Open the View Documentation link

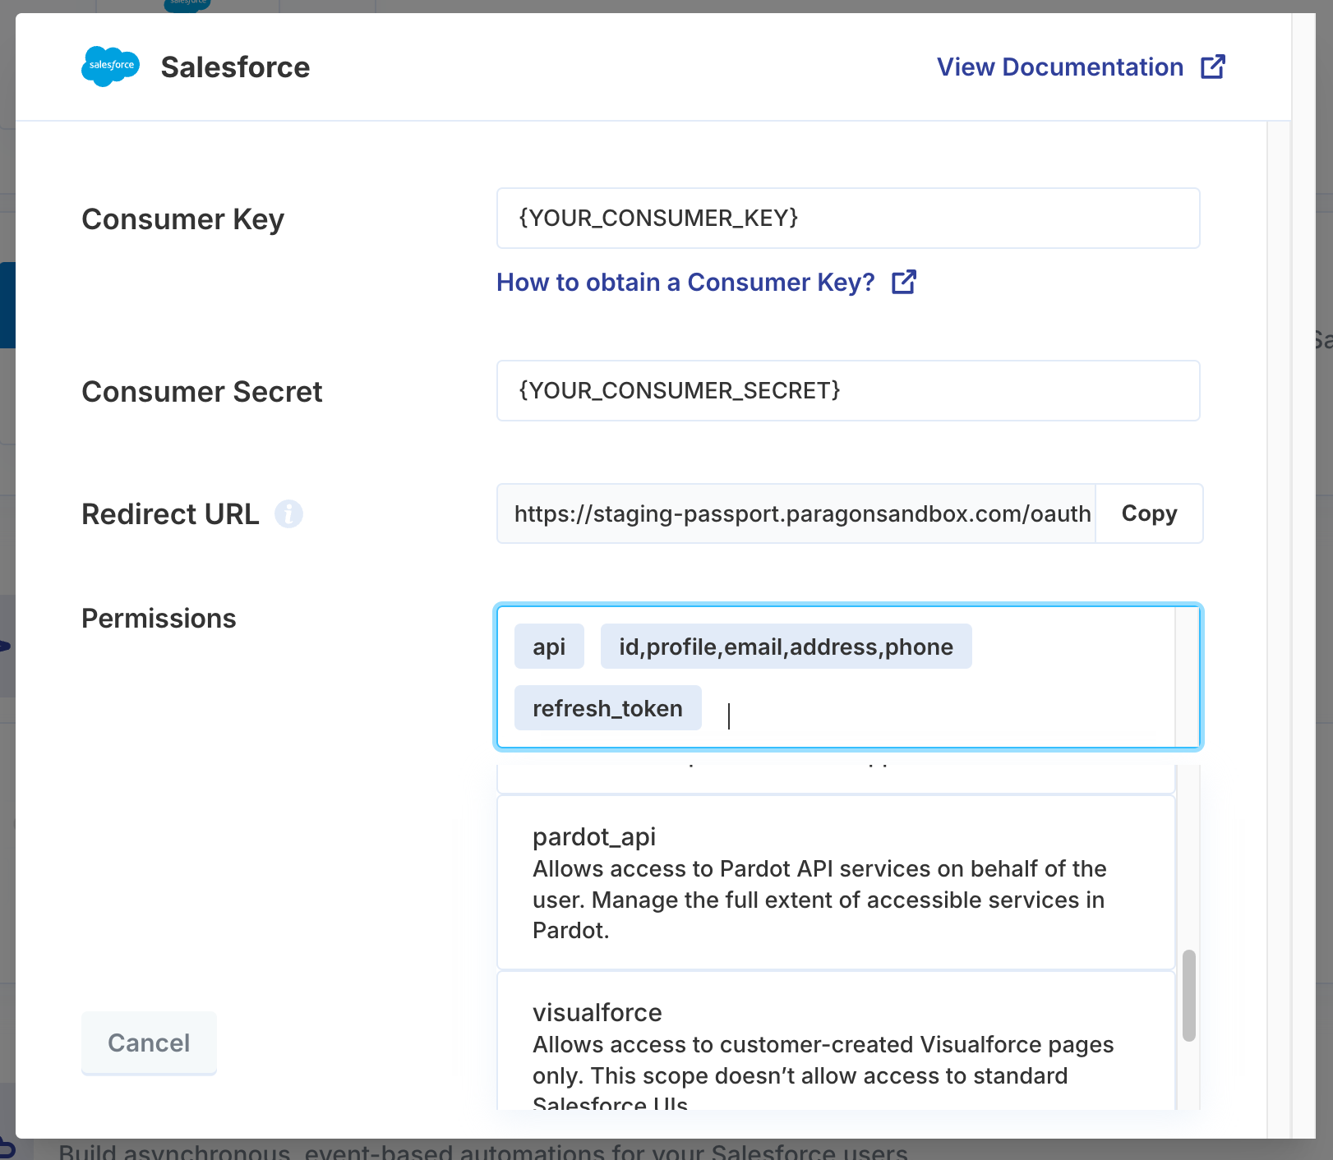1060,67
